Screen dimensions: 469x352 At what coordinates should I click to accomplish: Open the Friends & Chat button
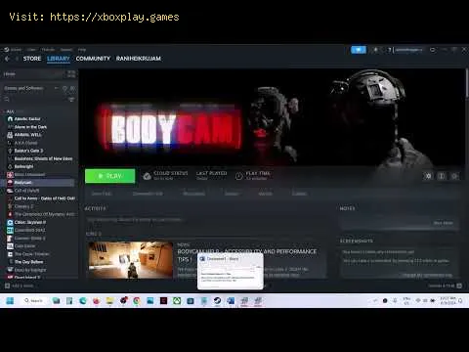coord(459,286)
